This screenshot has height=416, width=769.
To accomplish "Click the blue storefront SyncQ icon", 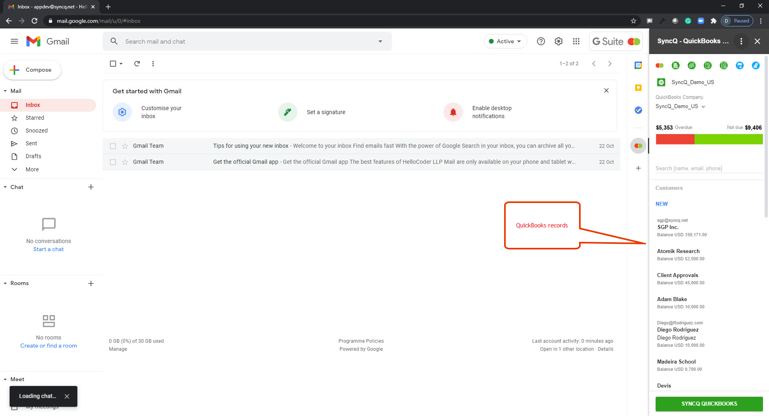I will (740, 66).
